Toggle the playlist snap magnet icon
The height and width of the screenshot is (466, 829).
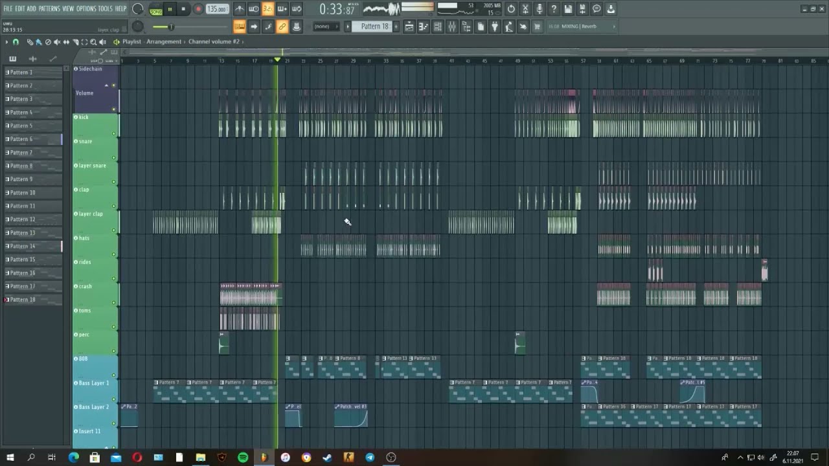[16, 42]
